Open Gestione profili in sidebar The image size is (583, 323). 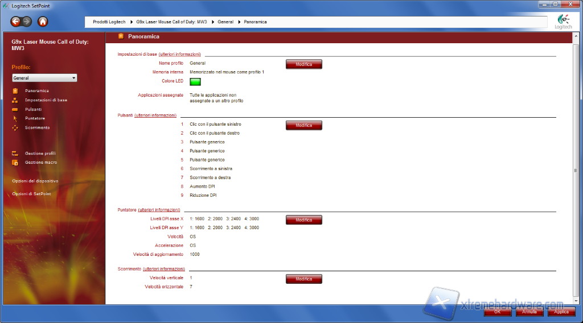click(40, 154)
